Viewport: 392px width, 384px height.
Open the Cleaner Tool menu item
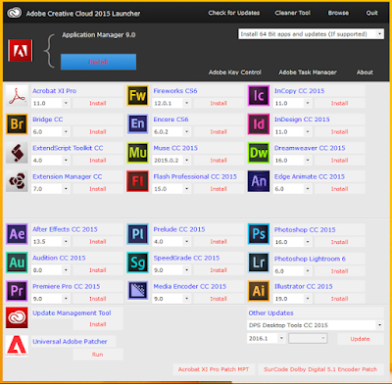(293, 13)
